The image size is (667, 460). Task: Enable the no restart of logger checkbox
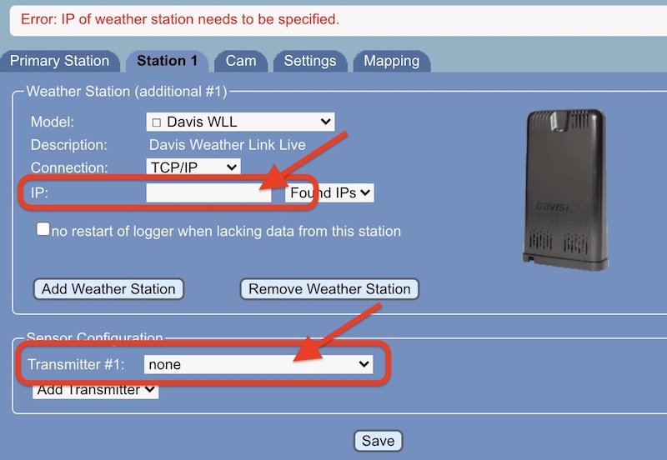tap(43, 230)
